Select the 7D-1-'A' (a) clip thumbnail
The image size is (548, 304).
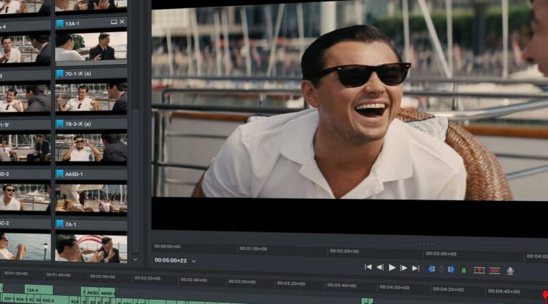point(91,97)
